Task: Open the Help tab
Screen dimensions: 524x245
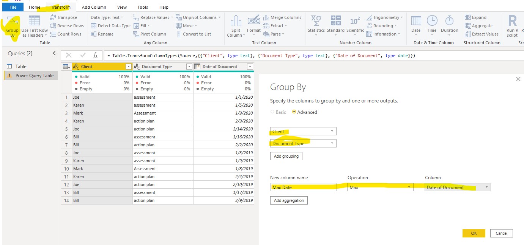Action: coord(164,7)
